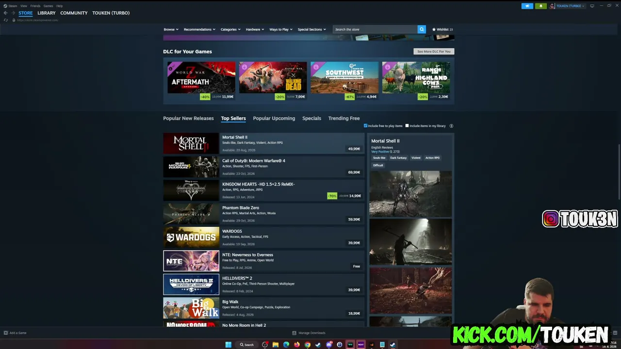Screen dimensions: 621x349
Task: Click the Violent tag in preview panel
Action: point(416,158)
